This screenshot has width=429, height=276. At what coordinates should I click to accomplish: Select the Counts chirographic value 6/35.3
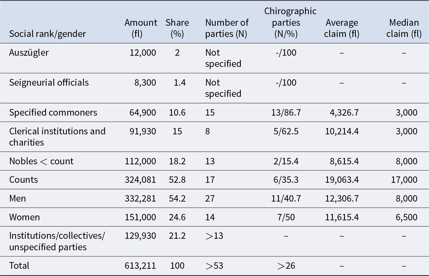tap(286, 180)
